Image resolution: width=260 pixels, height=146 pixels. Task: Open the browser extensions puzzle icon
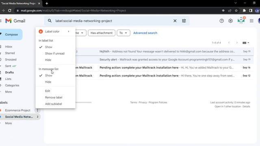[244, 11]
